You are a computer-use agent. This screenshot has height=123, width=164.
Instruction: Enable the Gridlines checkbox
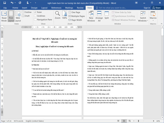point(35,16)
